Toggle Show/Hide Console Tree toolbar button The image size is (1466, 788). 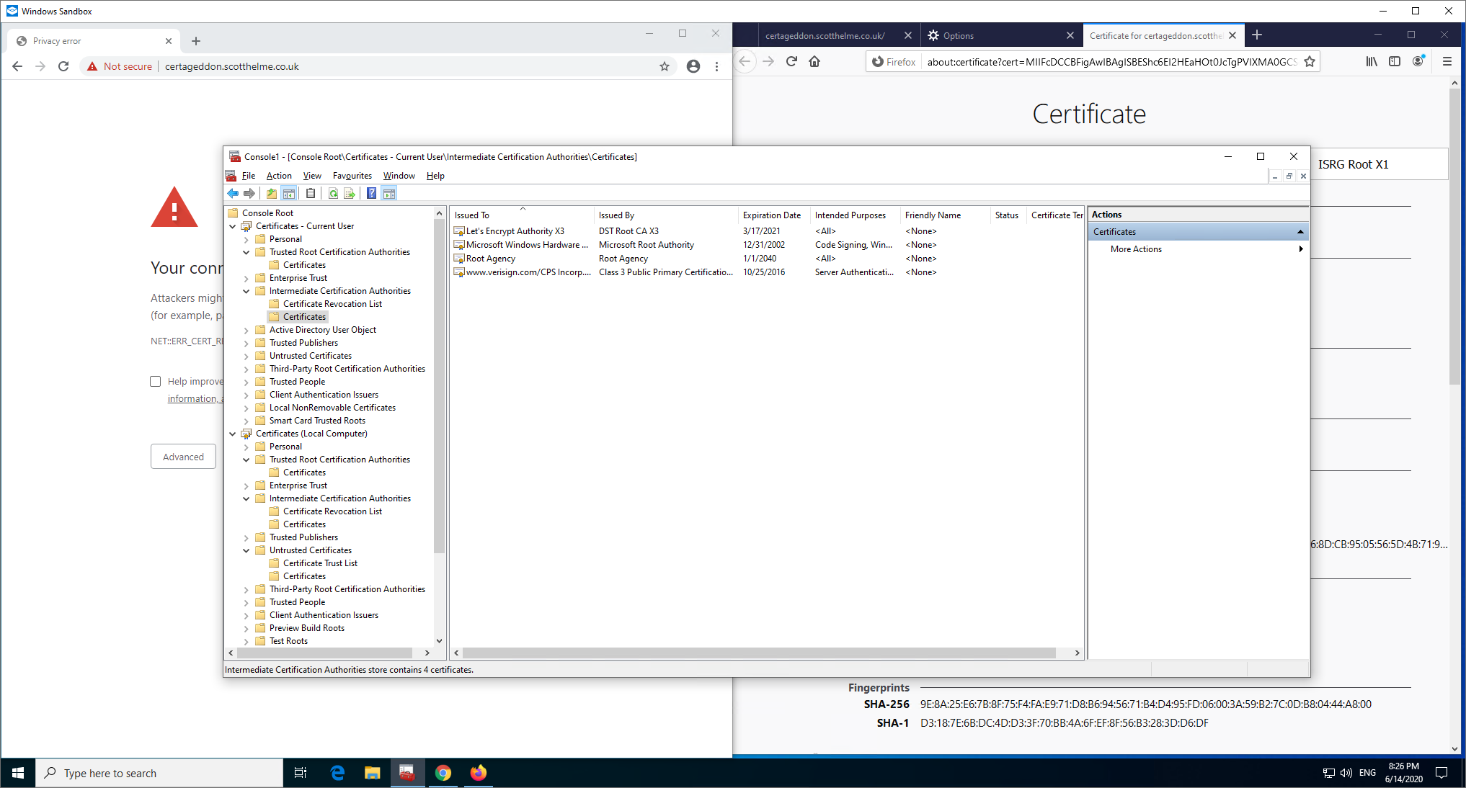[x=289, y=193]
